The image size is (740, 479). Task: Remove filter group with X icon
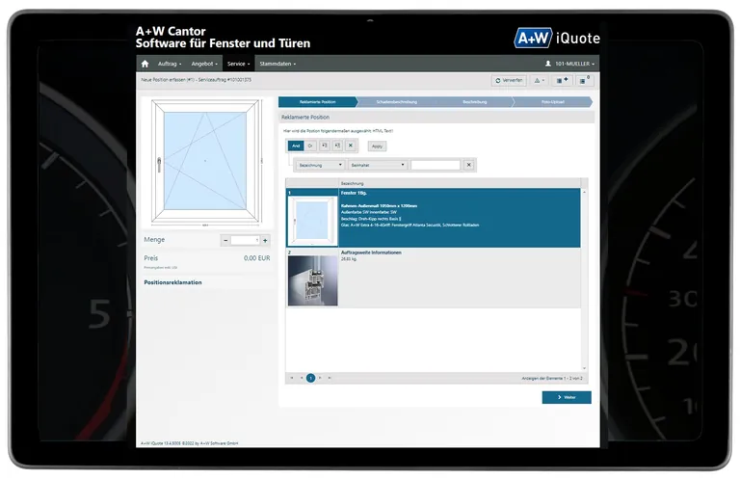tap(351, 146)
